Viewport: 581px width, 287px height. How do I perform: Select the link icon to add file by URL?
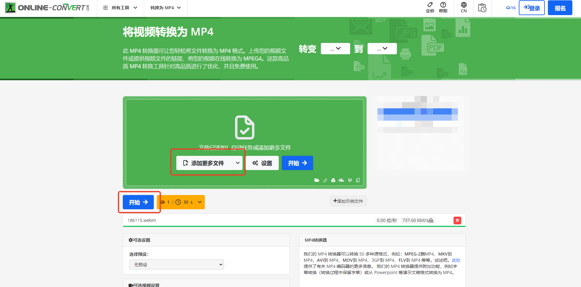click(325, 180)
